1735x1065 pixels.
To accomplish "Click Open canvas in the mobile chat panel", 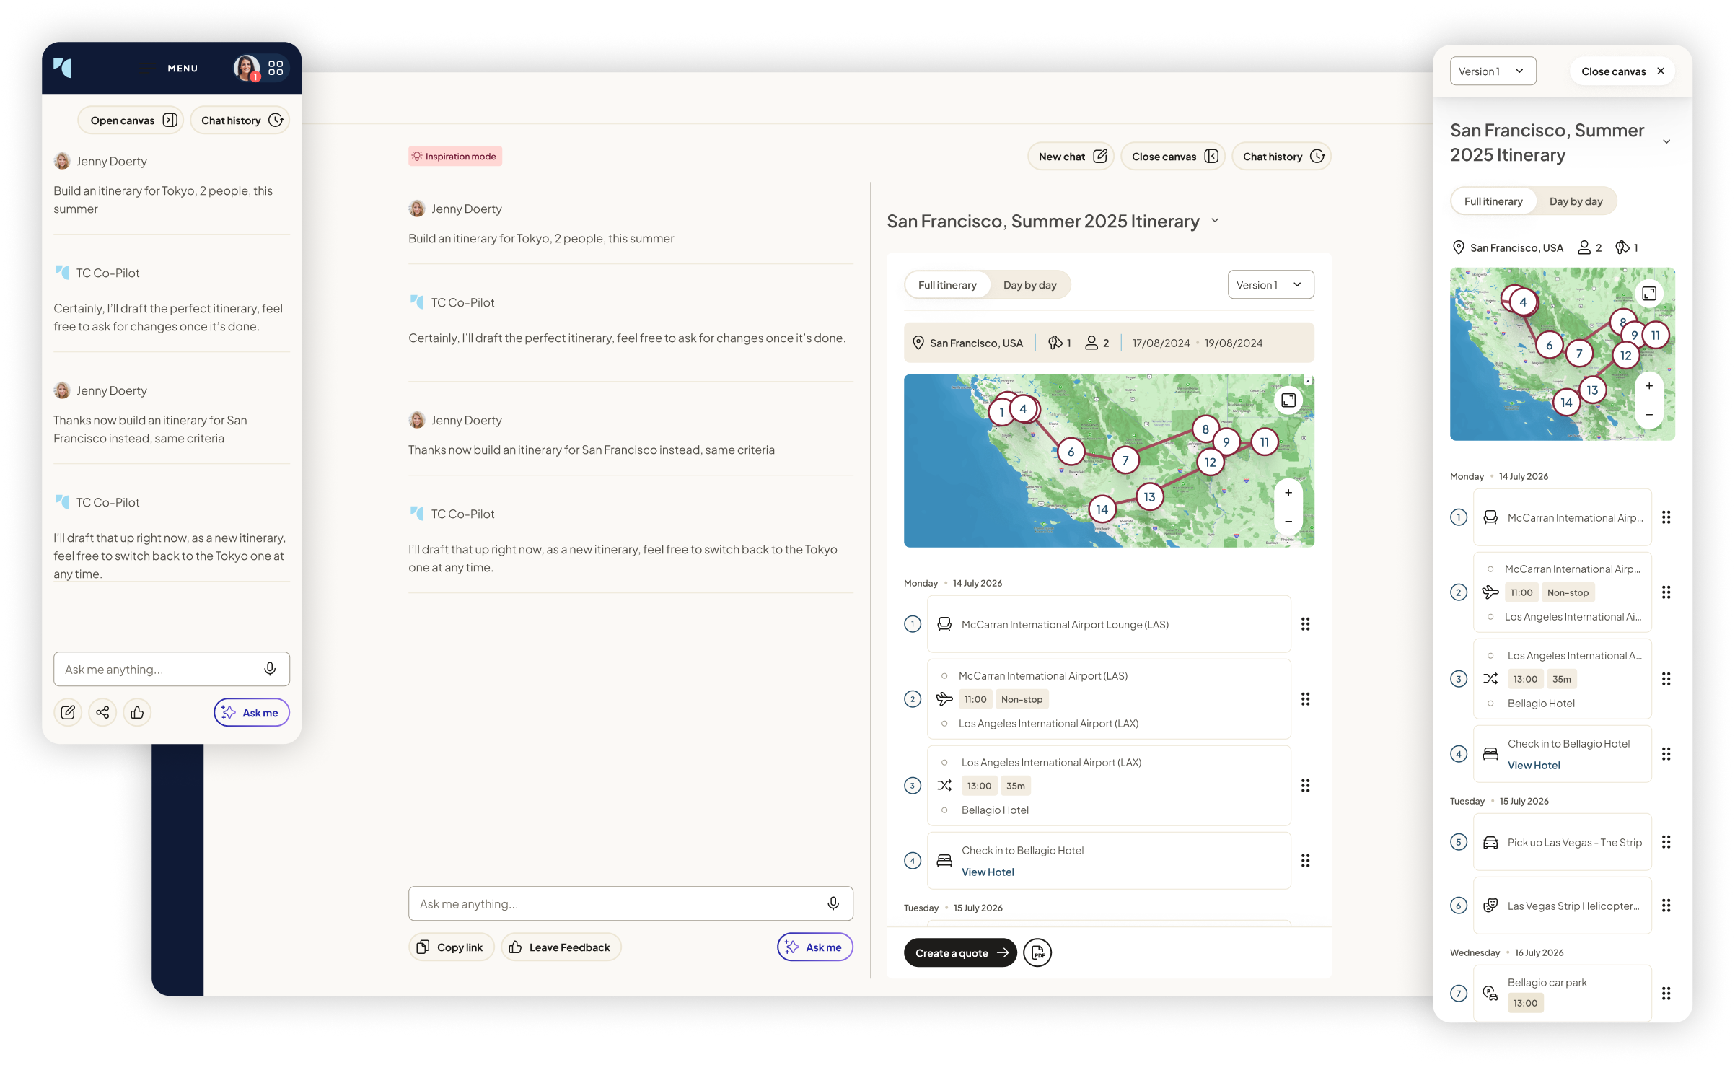I will point(131,120).
